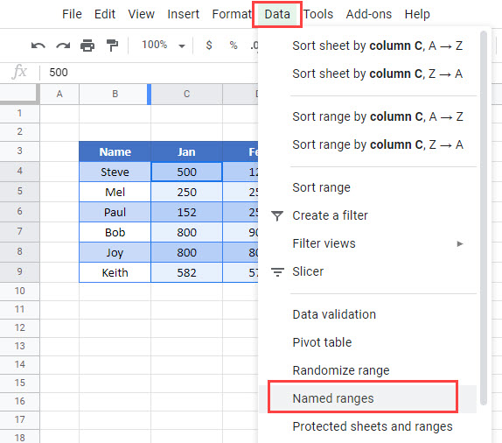
Task: Click the Steve cell
Action: (x=115, y=172)
